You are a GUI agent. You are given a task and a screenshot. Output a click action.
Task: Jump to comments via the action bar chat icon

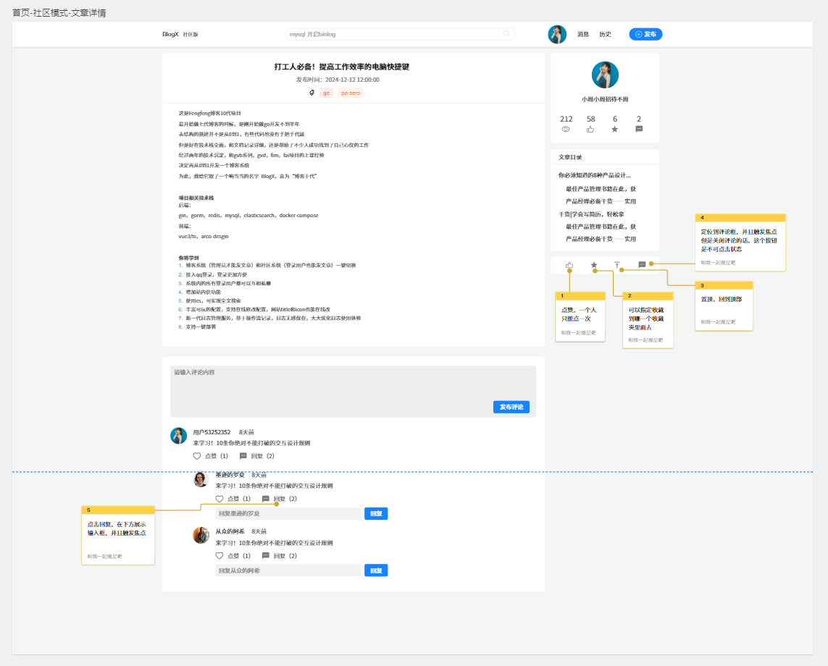click(642, 265)
